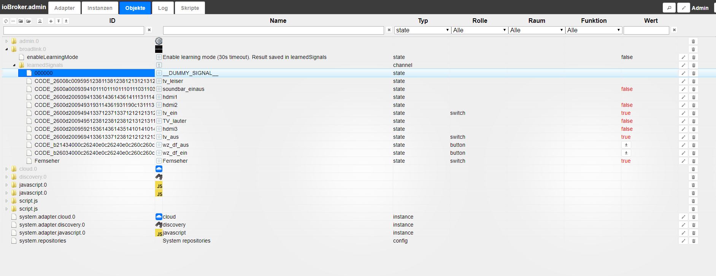Open the Raum filter dropdown
The width and height of the screenshot is (716, 276).
[537, 30]
